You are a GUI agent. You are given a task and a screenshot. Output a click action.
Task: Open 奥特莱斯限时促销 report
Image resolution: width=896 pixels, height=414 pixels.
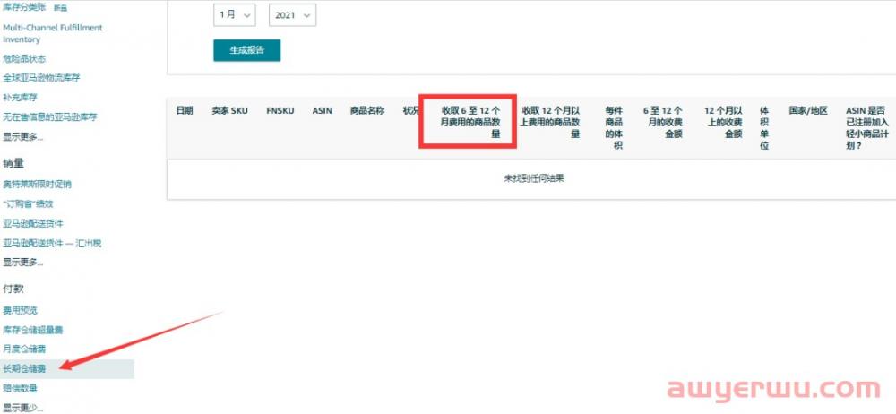(x=37, y=184)
